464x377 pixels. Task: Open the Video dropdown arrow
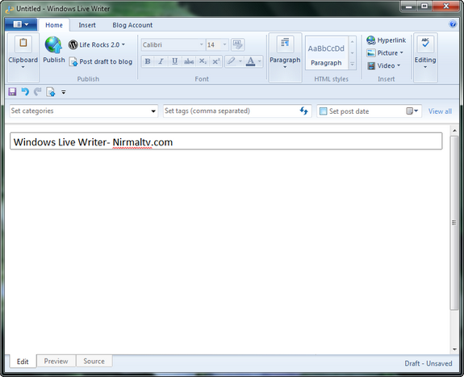click(x=399, y=65)
